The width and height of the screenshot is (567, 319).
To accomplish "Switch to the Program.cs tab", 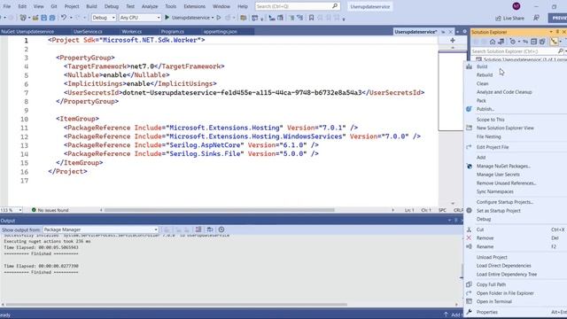I will click(x=173, y=32).
